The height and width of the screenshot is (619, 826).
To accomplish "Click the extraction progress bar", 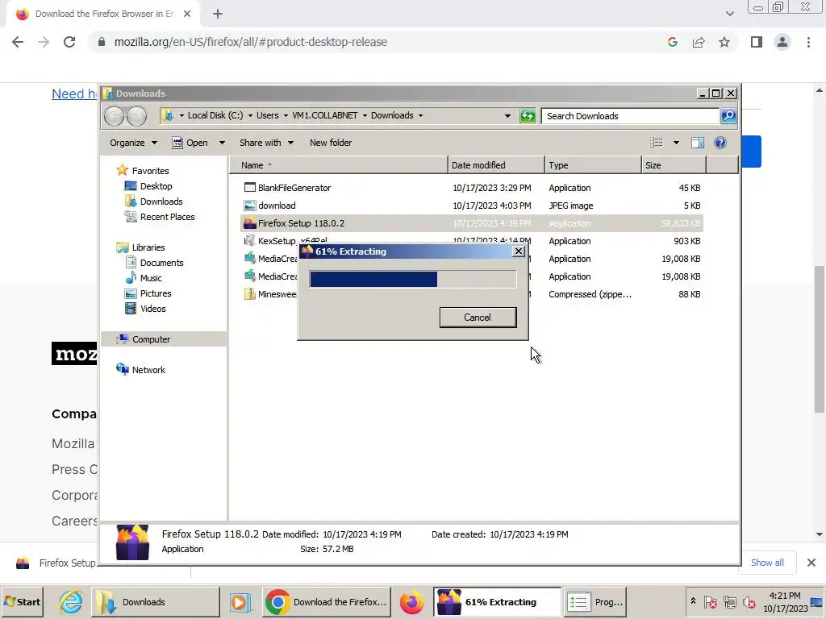I will (412, 279).
